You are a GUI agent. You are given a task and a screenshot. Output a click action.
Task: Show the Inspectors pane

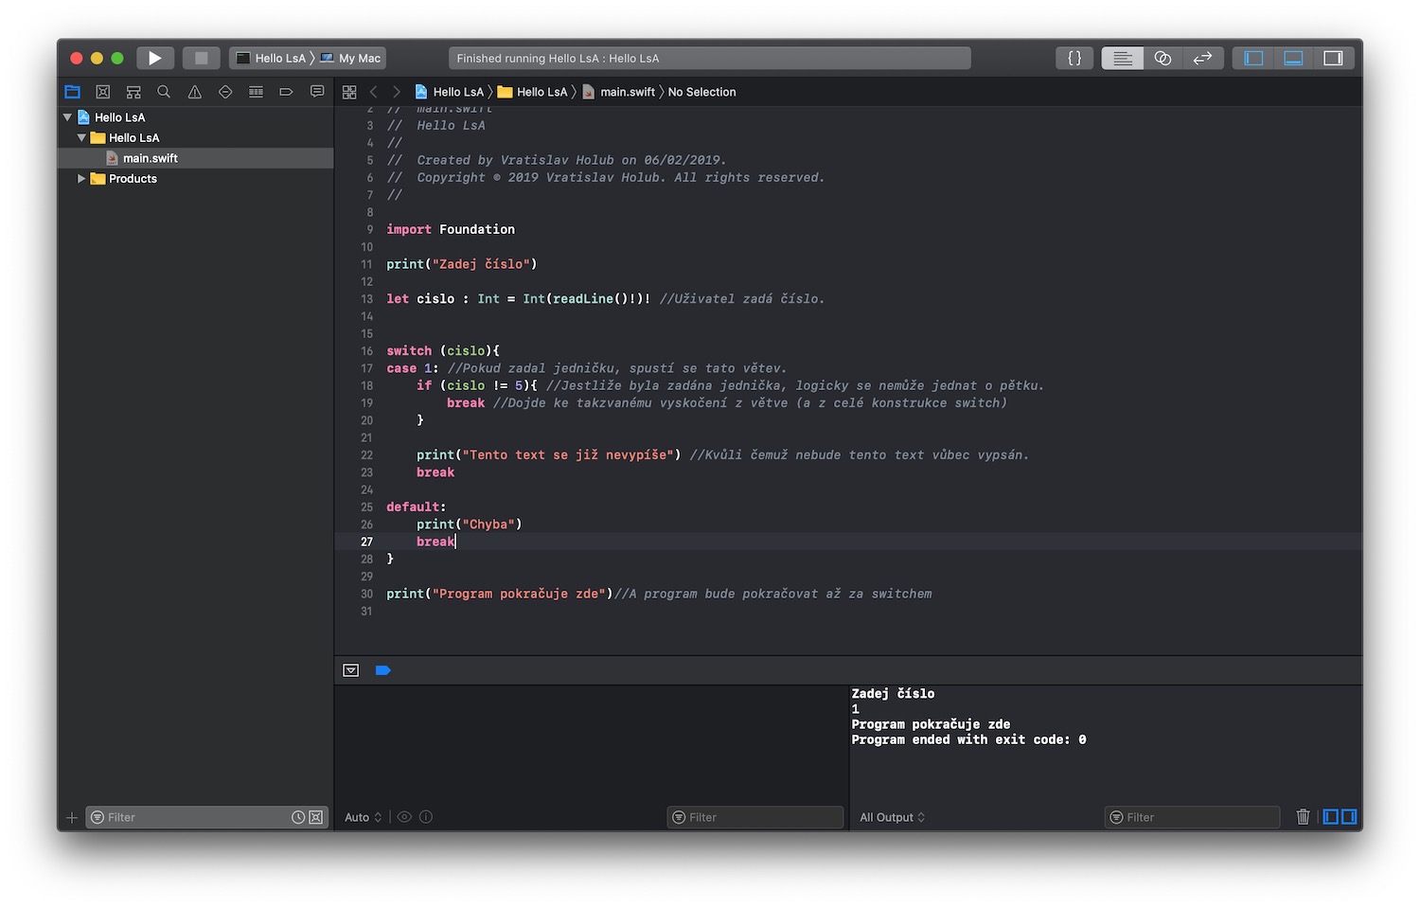point(1333,58)
